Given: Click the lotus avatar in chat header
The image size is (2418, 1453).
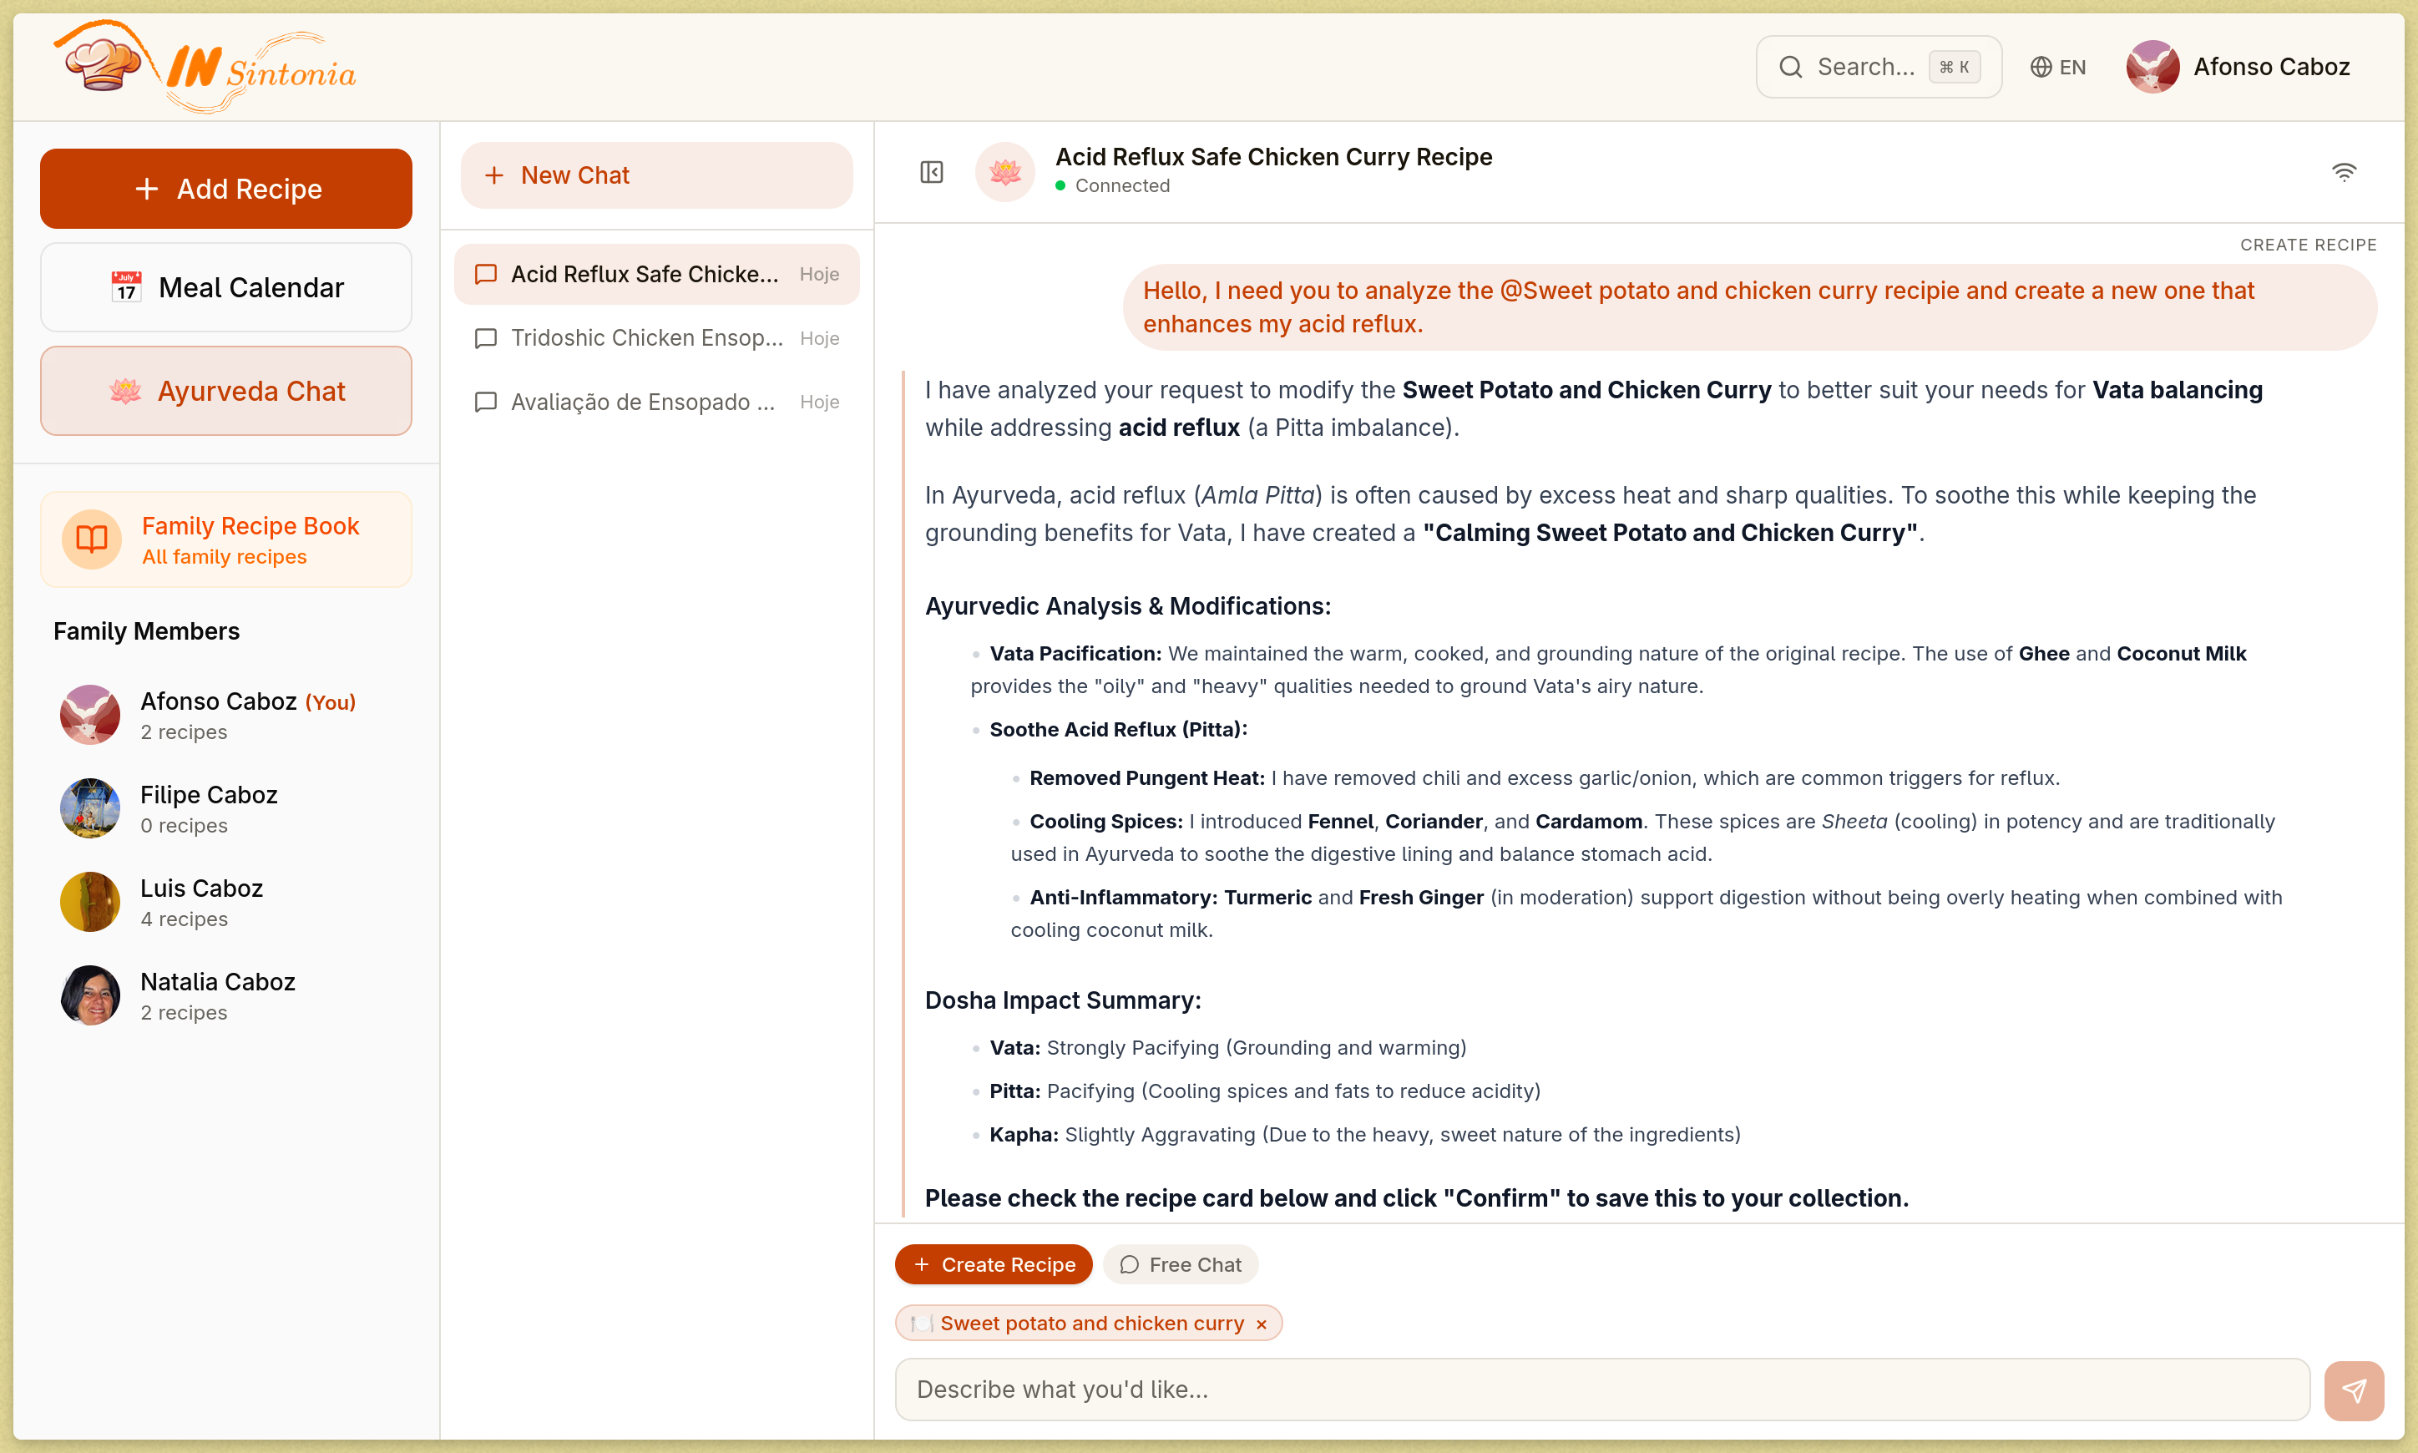Looking at the screenshot, I should pos(1005,172).
